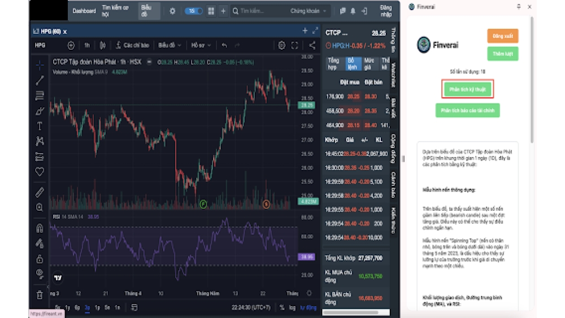Select the Text annotation tool

(40, 126)
